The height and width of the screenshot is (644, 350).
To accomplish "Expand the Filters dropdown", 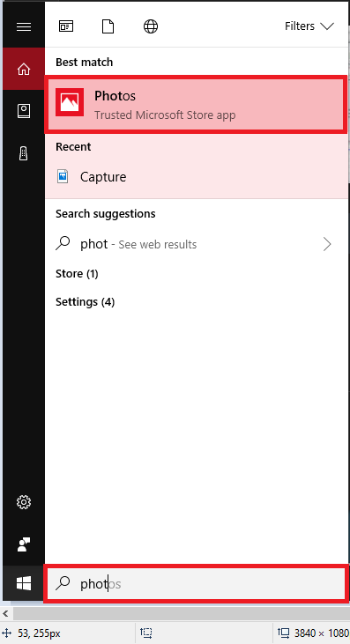I will [x=309, y=26].
